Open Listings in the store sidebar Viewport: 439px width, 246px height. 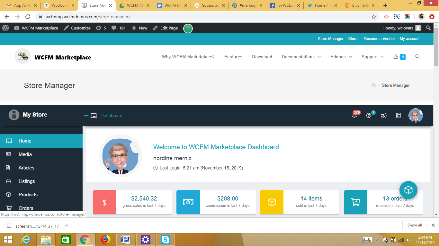tap(41, 181)
